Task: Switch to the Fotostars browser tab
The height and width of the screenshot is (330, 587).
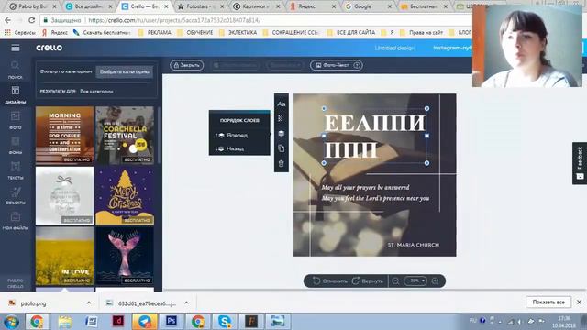Action: pyautogui.click(x=200, y=6)
